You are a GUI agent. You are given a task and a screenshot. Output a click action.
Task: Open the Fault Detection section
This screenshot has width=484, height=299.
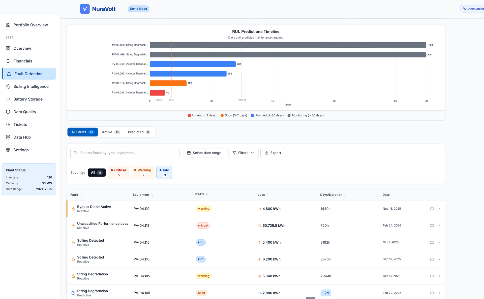pos(28,74)
